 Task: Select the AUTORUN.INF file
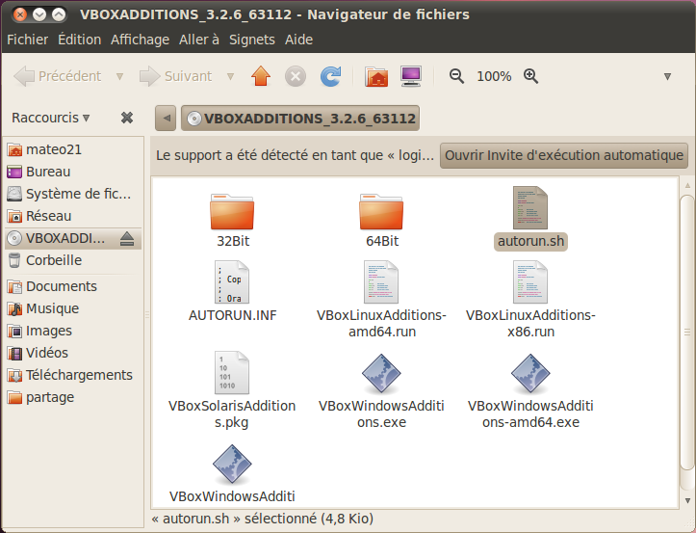click(232, 291)
